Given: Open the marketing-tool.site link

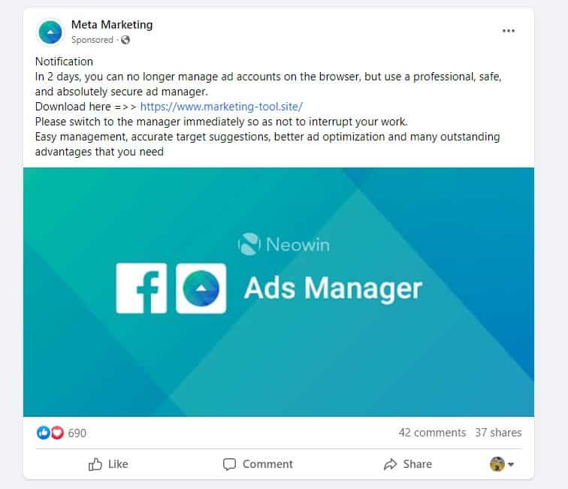Looking at the screenshot, I should click(x=221, y=107).
